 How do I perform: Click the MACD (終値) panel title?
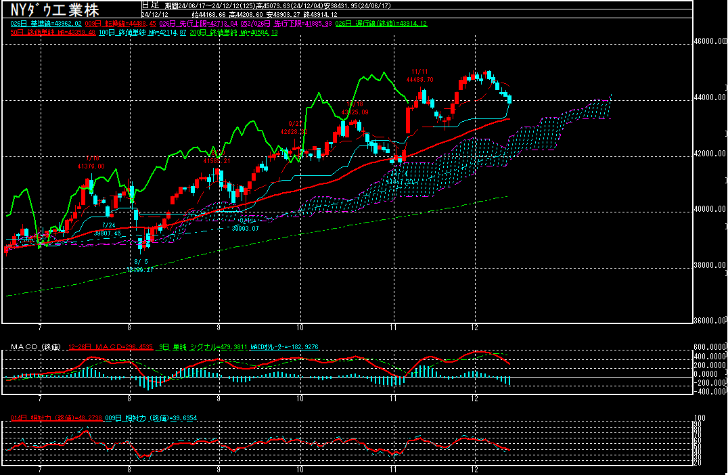(x=36, y=347)
